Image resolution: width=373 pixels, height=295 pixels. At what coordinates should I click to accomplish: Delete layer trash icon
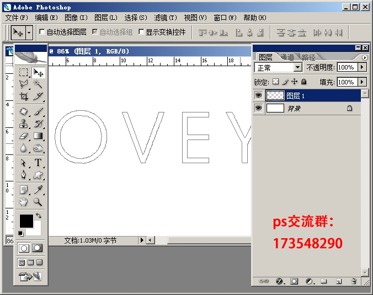[354, 281]
